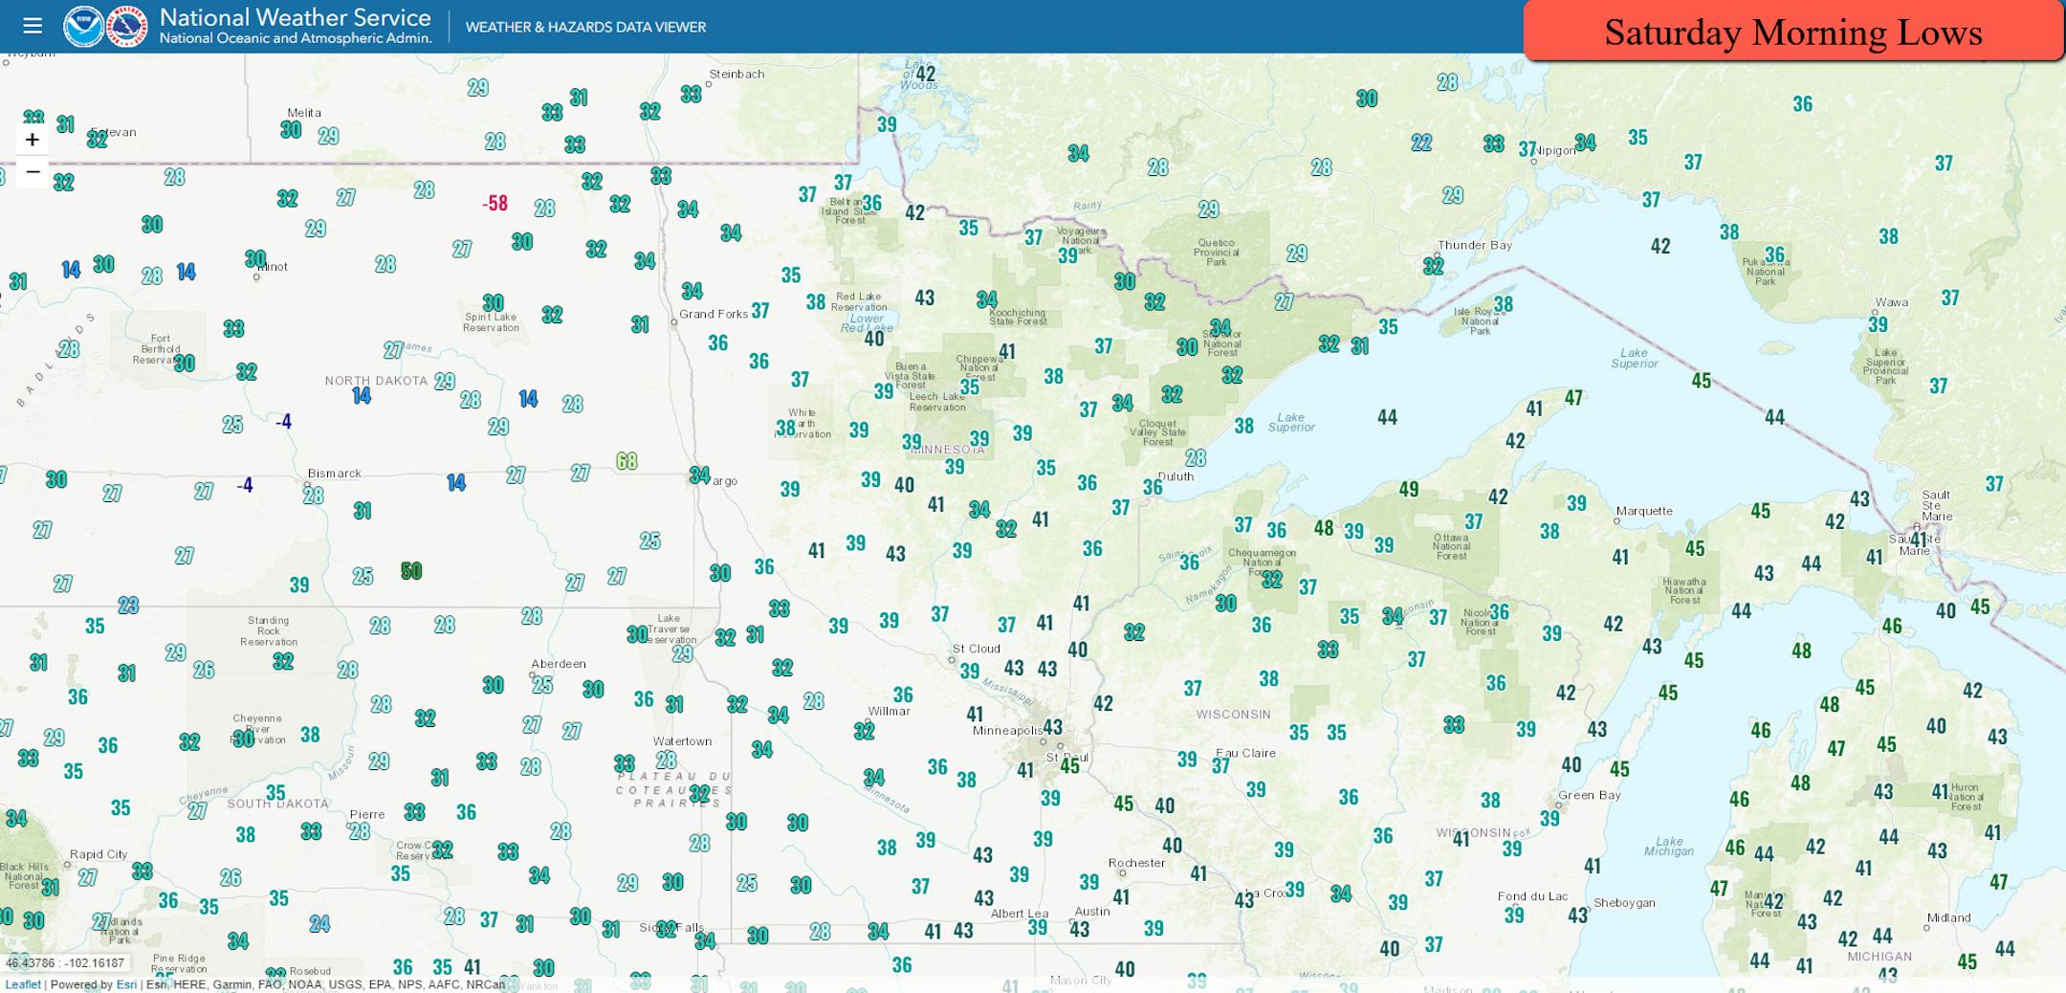
Task: Click the map coordinates readout box
Action: tap(65, 962)
